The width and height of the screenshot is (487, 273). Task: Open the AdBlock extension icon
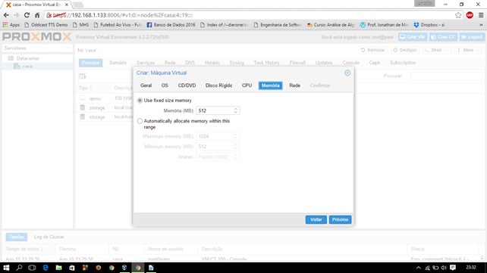pos(470,15)
